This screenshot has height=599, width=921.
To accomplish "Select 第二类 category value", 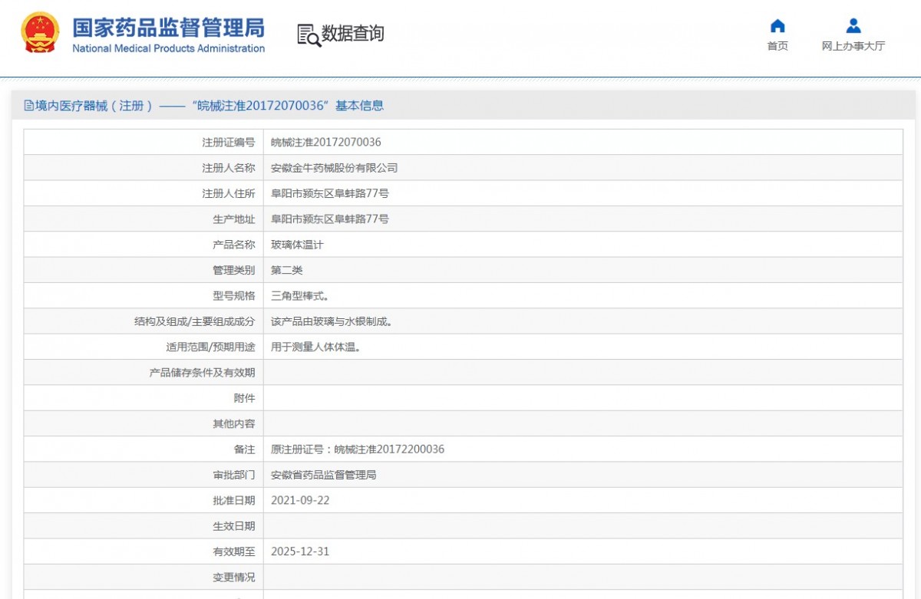I will [287, 270].
